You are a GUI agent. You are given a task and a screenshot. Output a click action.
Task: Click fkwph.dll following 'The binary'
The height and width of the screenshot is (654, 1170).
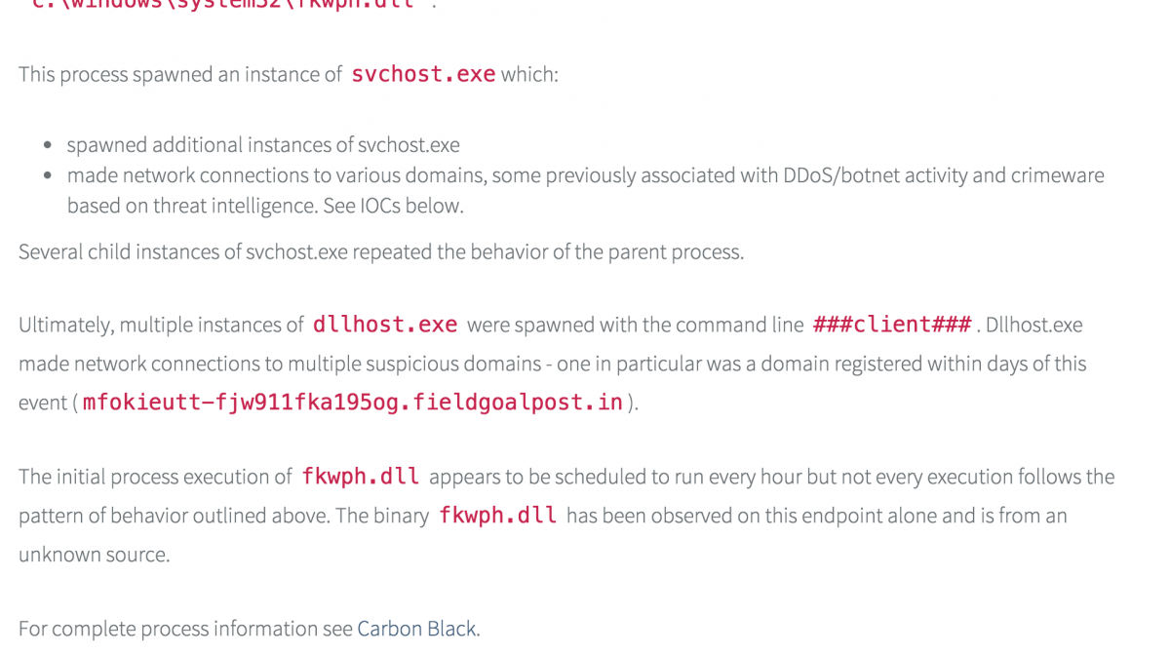[497, 516]
